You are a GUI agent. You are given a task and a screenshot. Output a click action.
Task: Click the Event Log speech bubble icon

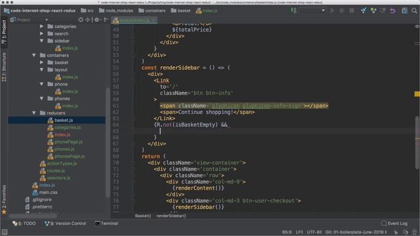point(383,223)
